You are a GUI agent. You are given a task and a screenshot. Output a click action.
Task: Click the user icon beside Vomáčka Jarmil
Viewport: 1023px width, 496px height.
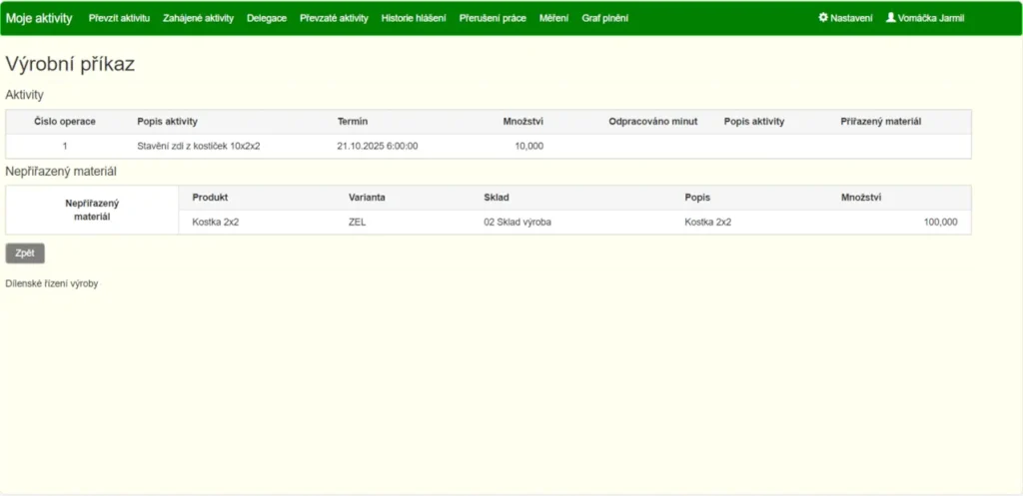[x=891, y=18]
